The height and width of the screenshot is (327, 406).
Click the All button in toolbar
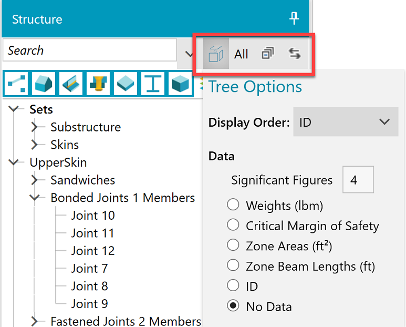(x=241, y=54)
